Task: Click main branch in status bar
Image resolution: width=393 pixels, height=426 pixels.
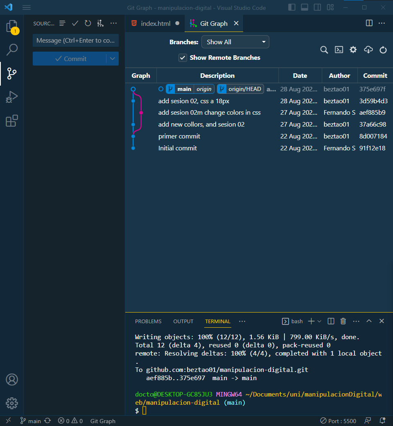Action: (30, 421)
